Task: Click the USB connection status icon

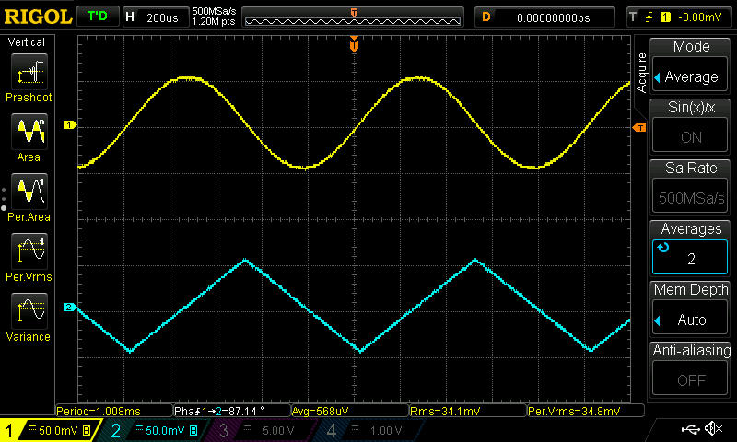Action: [x=690, y=429]
